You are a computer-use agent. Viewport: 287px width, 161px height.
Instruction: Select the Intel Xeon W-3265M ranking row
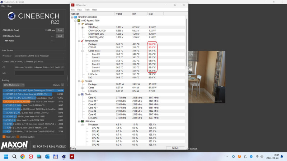33,94
